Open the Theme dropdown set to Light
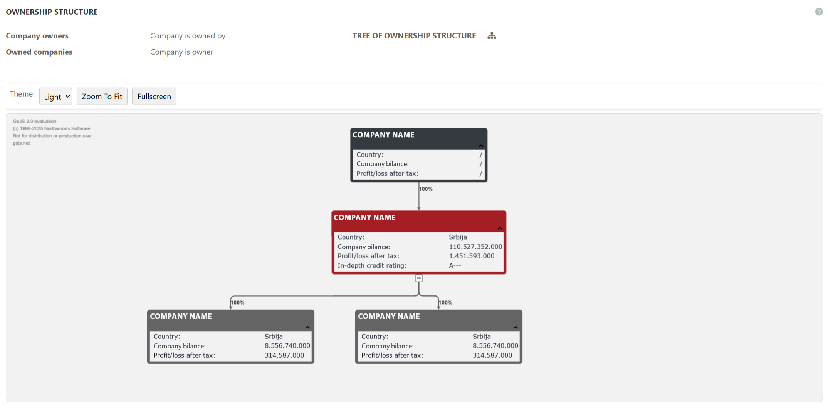828x420 pixels. pyautogui.click(x=55, y=97)
